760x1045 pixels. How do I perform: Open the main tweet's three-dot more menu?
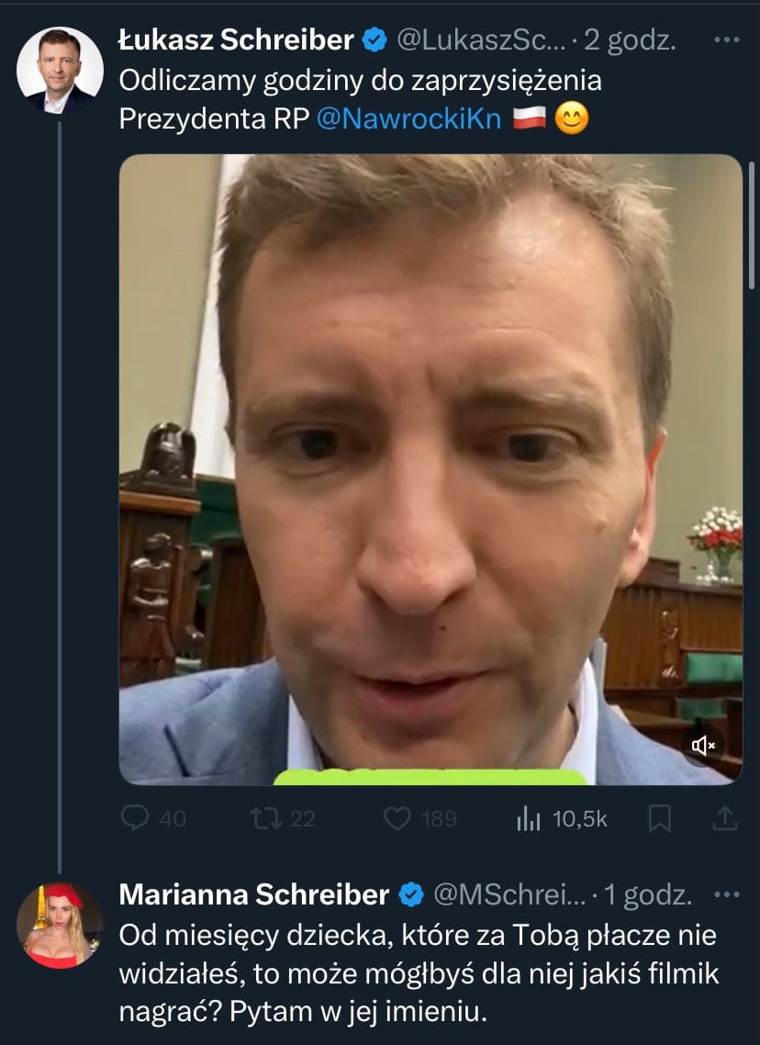click(x=726, y=40)
